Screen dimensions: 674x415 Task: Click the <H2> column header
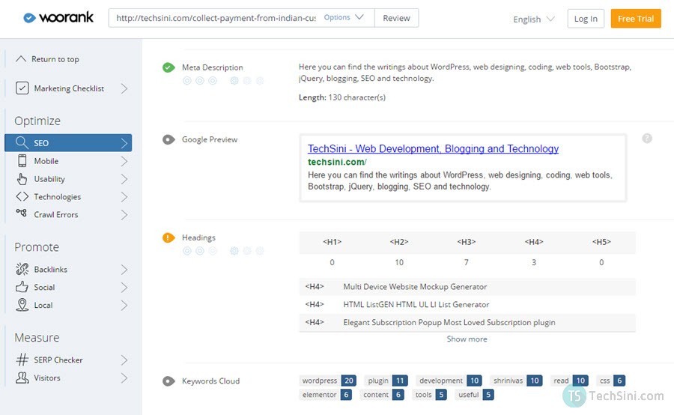point(399,242)
